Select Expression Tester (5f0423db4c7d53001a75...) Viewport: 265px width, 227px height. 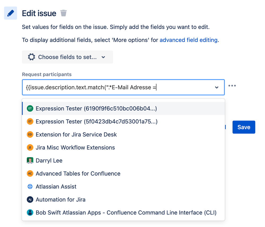click(x=123, y=121)
